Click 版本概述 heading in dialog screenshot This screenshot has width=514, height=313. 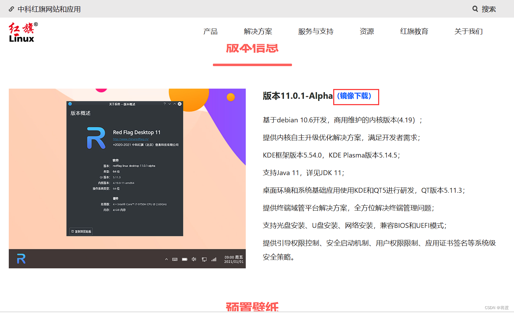pyautogui.click(x=80, y=113)
